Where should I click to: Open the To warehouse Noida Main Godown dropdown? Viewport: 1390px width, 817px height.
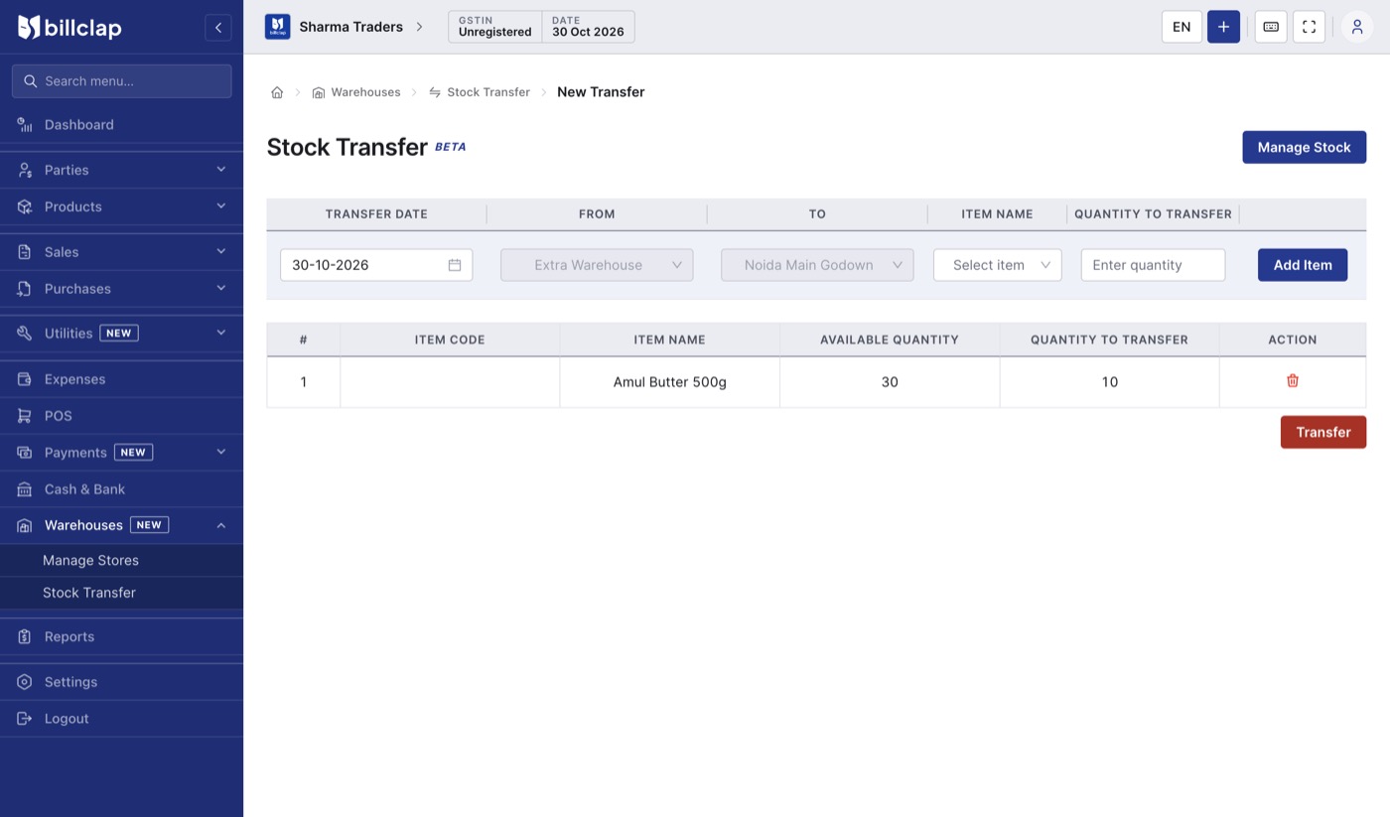817,265
